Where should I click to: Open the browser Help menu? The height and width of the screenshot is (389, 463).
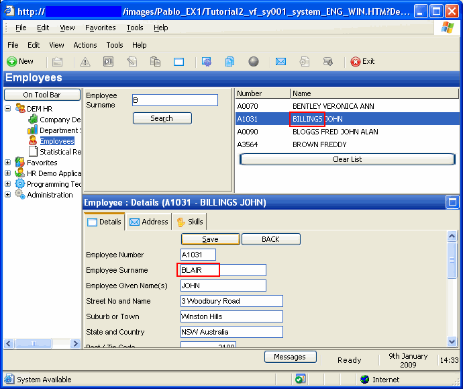pos(160,28)
